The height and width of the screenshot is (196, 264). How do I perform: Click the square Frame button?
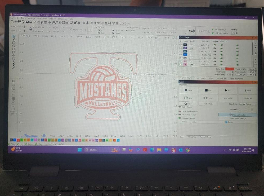point(188,98)
